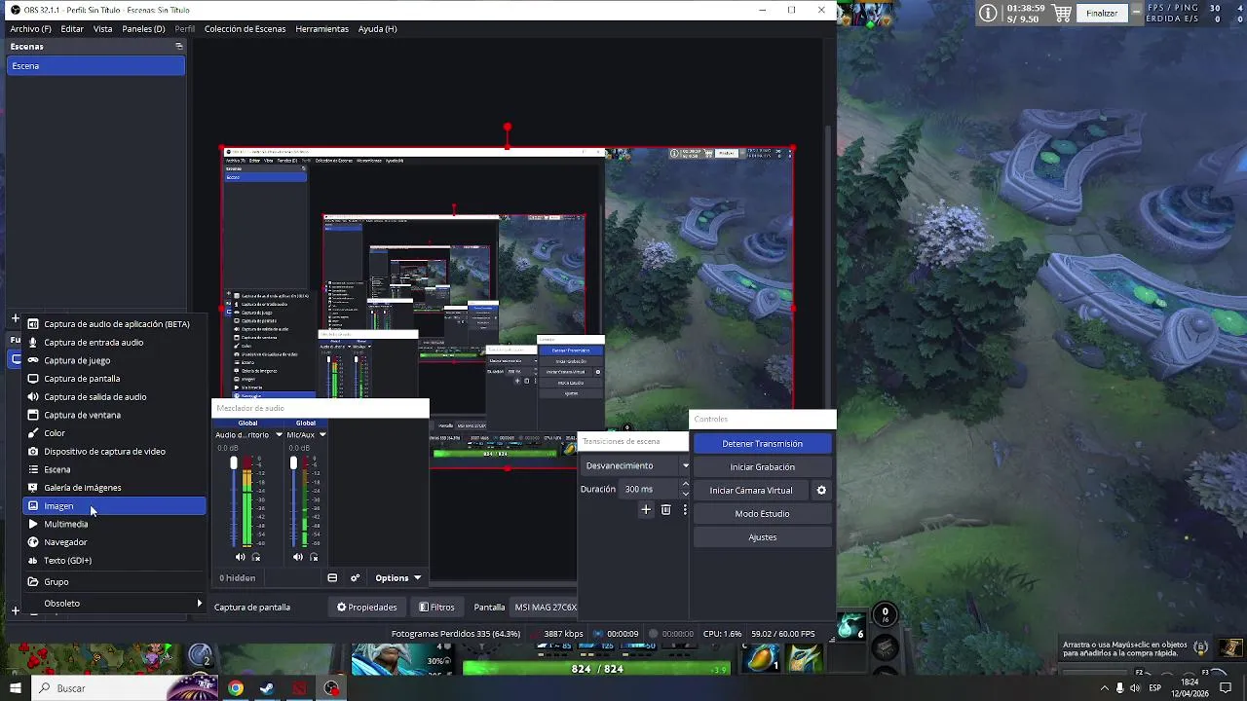Open Mic/Aux channel dropdown arrow
The image size is (1247, 701).
322,435
